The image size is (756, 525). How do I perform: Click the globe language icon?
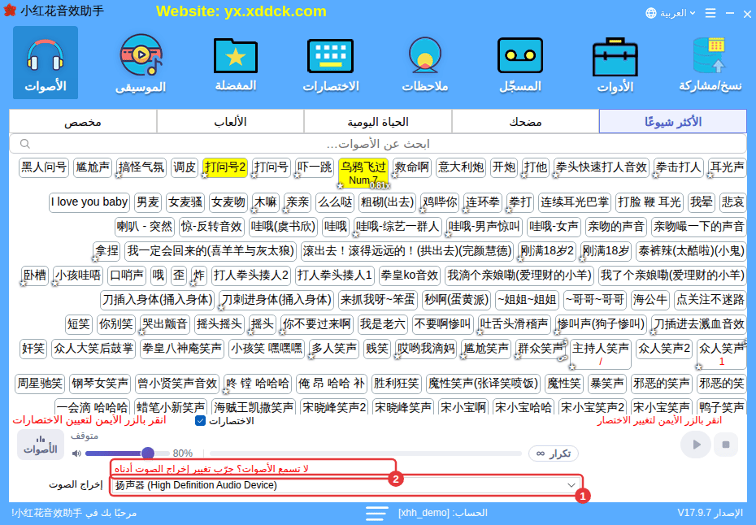pyautogui.click(x=651, y=13)
